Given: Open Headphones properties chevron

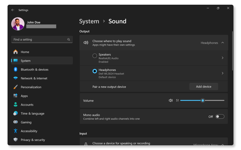Looking at the screenshot, I should tap(222, 73).
